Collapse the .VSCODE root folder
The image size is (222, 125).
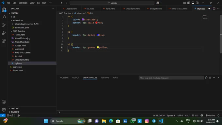pos(9,13)
